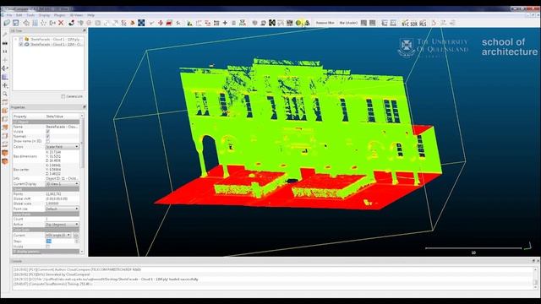
Task: Open the Tools menu
Action: (30, 15)
